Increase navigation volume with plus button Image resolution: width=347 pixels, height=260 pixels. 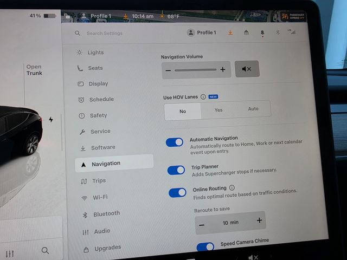[223, 70]
